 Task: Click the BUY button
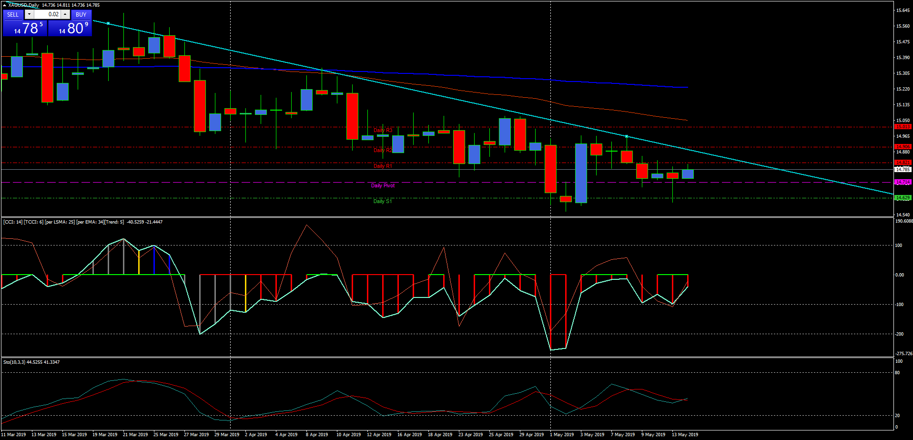coord(81,15)
